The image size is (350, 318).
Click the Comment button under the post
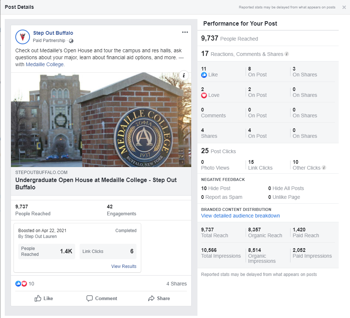tap(101, 298)
